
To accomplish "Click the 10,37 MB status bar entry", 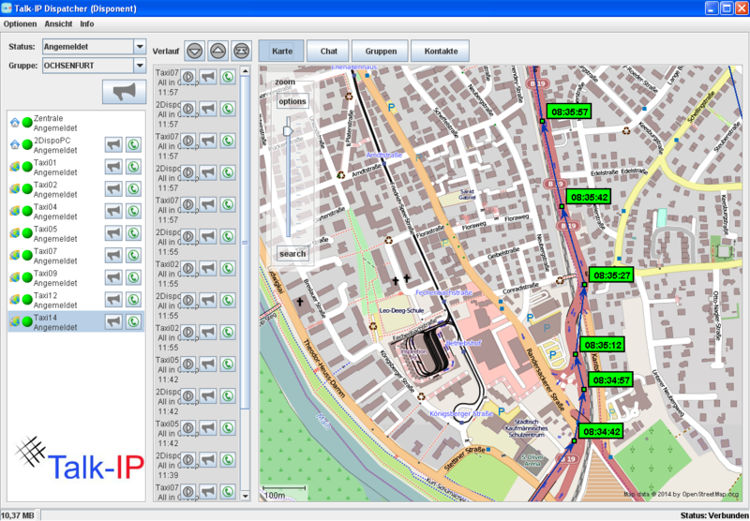I will coord(18,515).
